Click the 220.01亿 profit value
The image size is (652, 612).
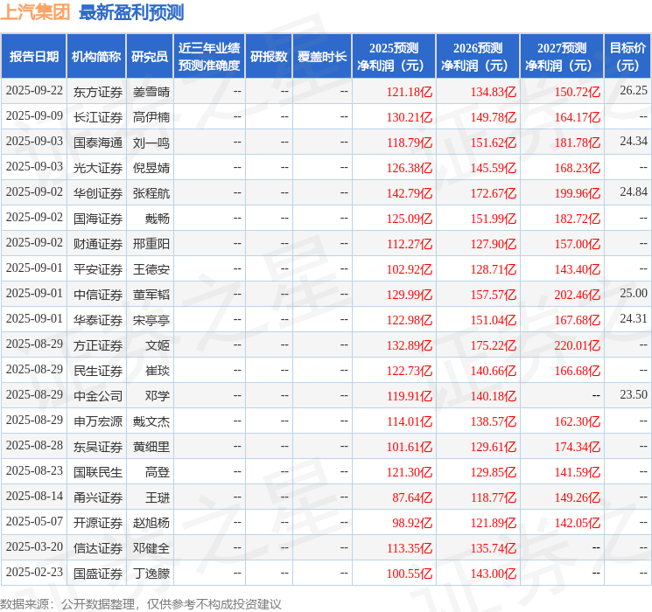(x=577, y=345)
